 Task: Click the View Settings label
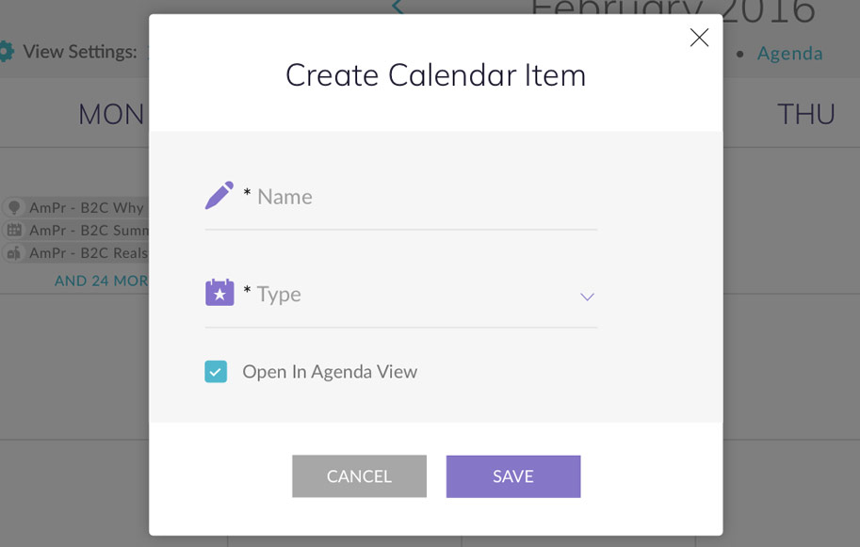click(80, 52)
